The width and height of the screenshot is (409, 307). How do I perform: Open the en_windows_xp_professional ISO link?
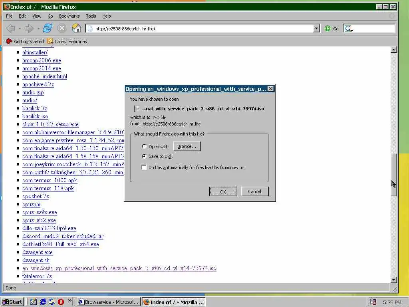click(x=119, y=268)
